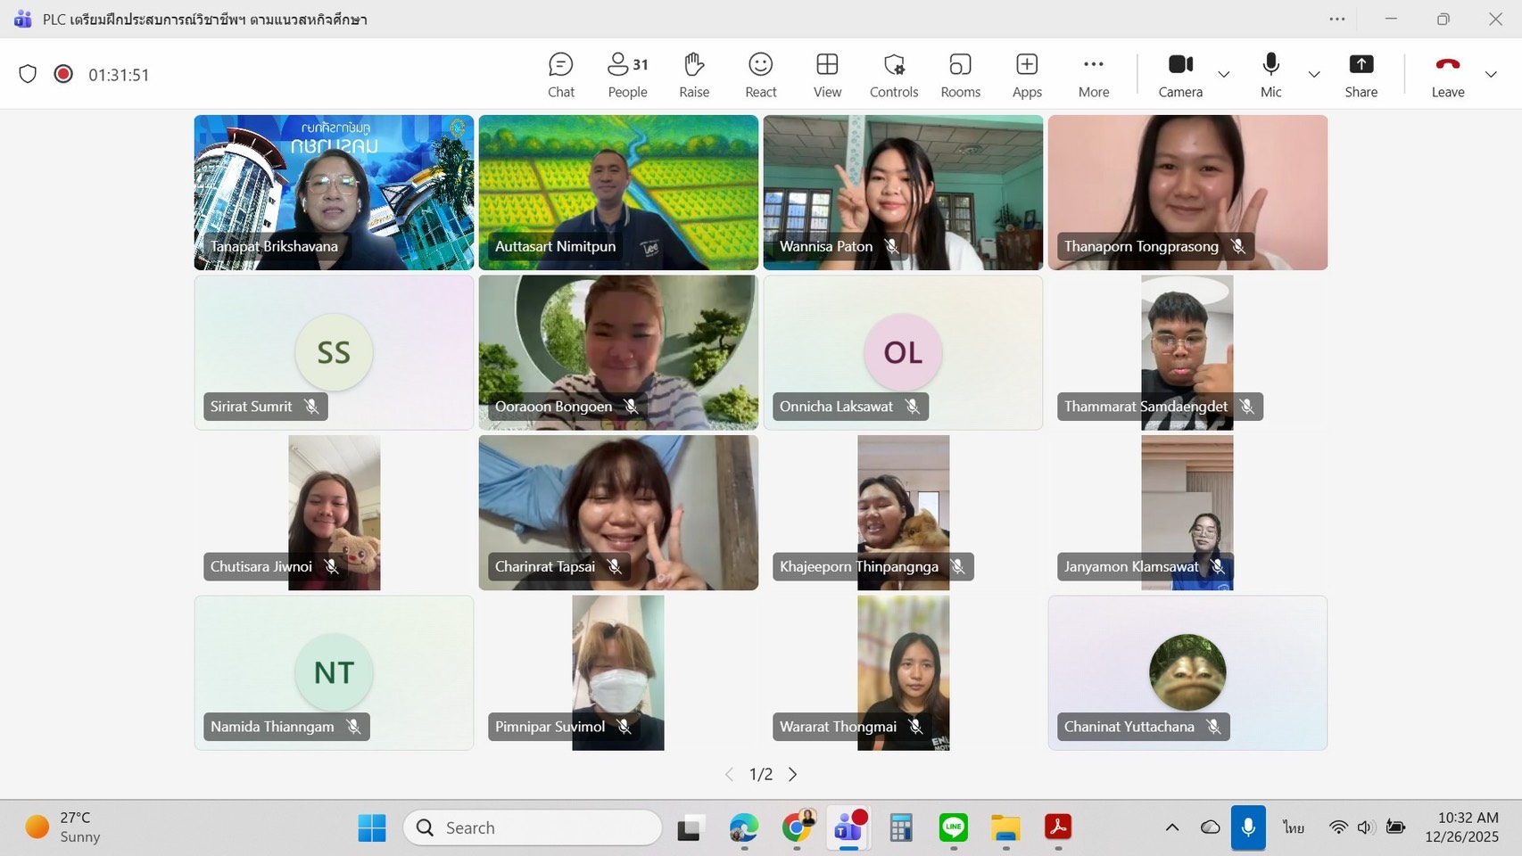Image resolution: width=1522 pixels, height=856 pixels.
Task: Expand the Camera options dropdown arrow
Action: point(1224,75)
